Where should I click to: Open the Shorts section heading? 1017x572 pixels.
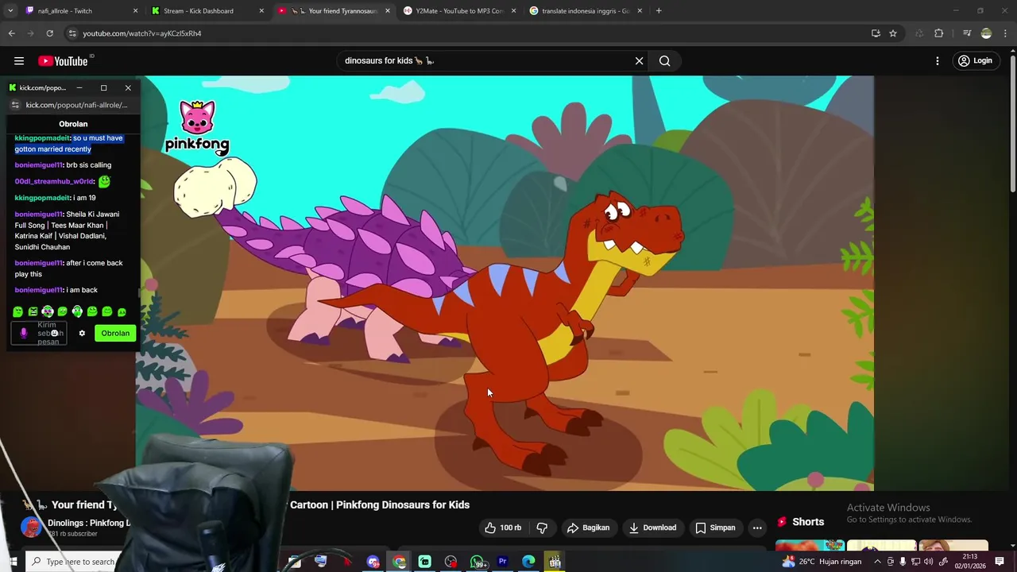808,522
